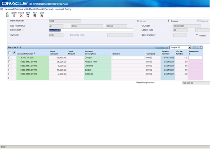
Task: Click the Delete trash can icon
Action: (14, 16)
